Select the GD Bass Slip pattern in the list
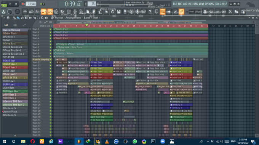Screen dimensions: 259x145 point(15,91)
